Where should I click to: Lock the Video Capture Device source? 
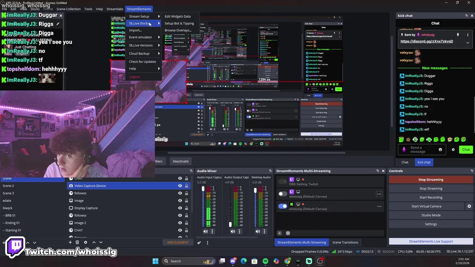pos(186,186)
